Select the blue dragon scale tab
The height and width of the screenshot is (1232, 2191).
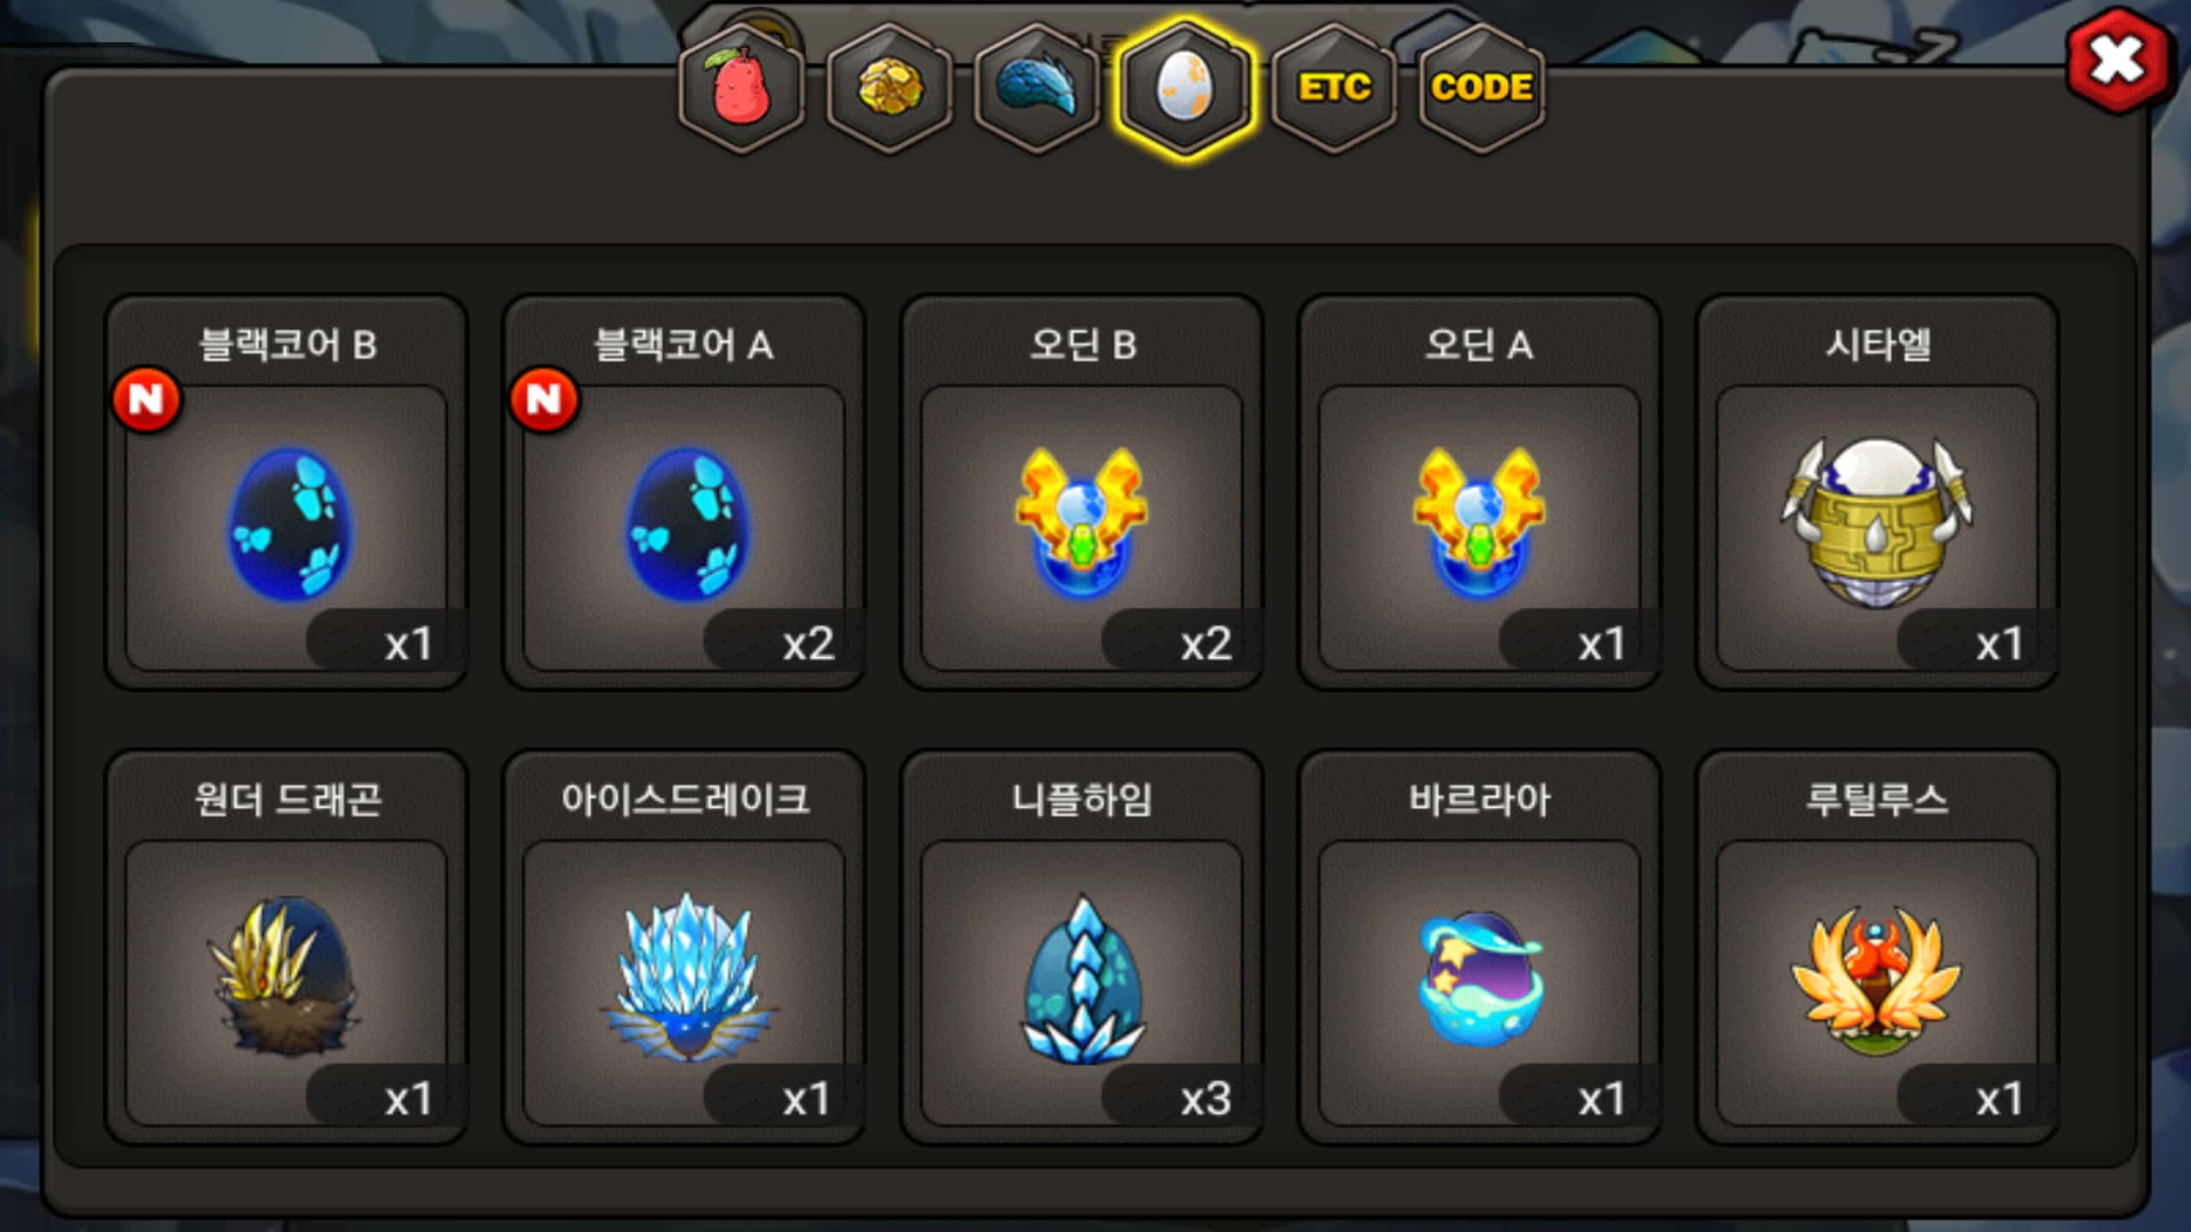(1036, 88)
